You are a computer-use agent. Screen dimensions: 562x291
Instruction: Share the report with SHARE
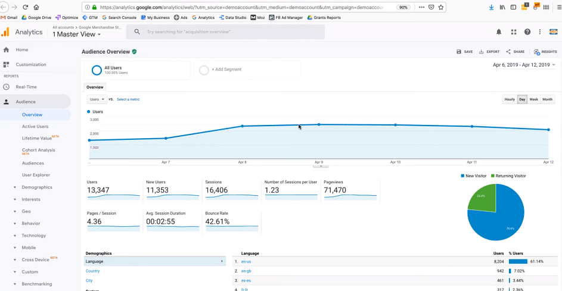pos(515,52)
